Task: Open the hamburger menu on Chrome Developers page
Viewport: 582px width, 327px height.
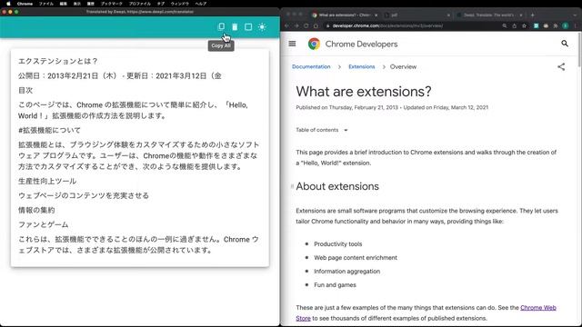Action: [292, 44]
